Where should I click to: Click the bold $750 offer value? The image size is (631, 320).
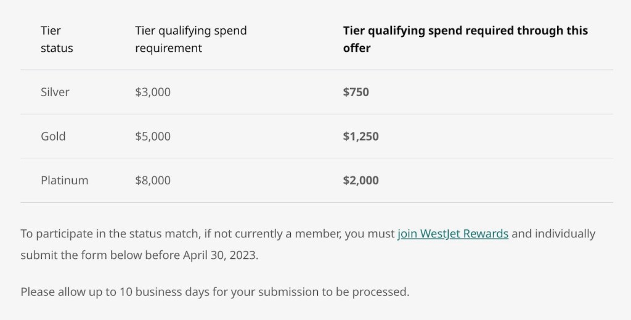pos(356,92)
